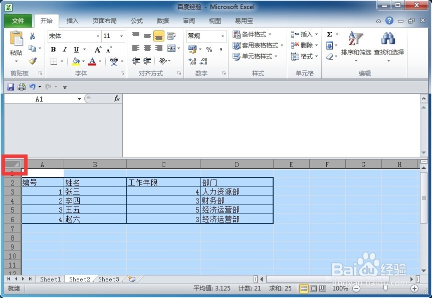Save with quick access floppy icon
The height and width of the screenshot is (298, 432).
(x=11, y=87)
